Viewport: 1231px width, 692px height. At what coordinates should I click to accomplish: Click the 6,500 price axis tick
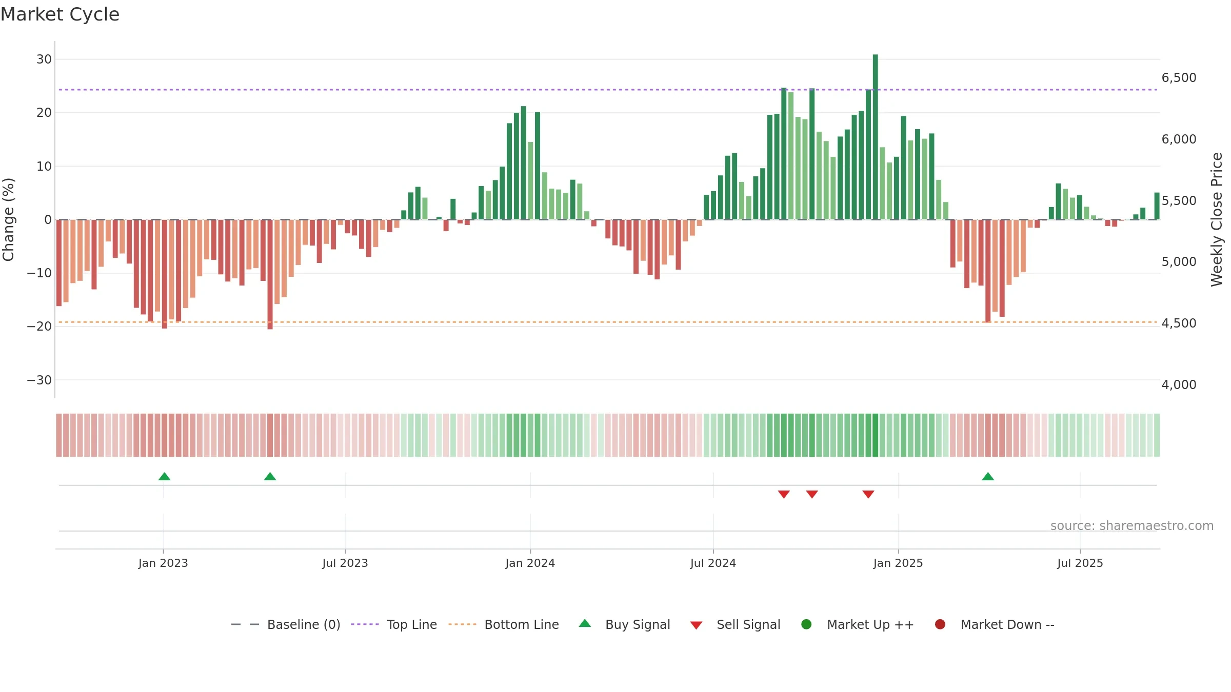point(1179,78)
